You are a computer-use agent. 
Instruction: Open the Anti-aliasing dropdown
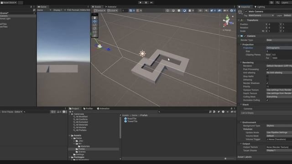279,73
